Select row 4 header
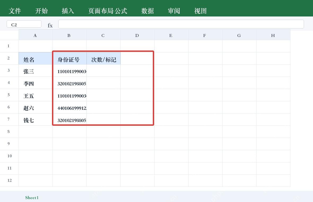 pyautogui.click(x=9, y=83)
